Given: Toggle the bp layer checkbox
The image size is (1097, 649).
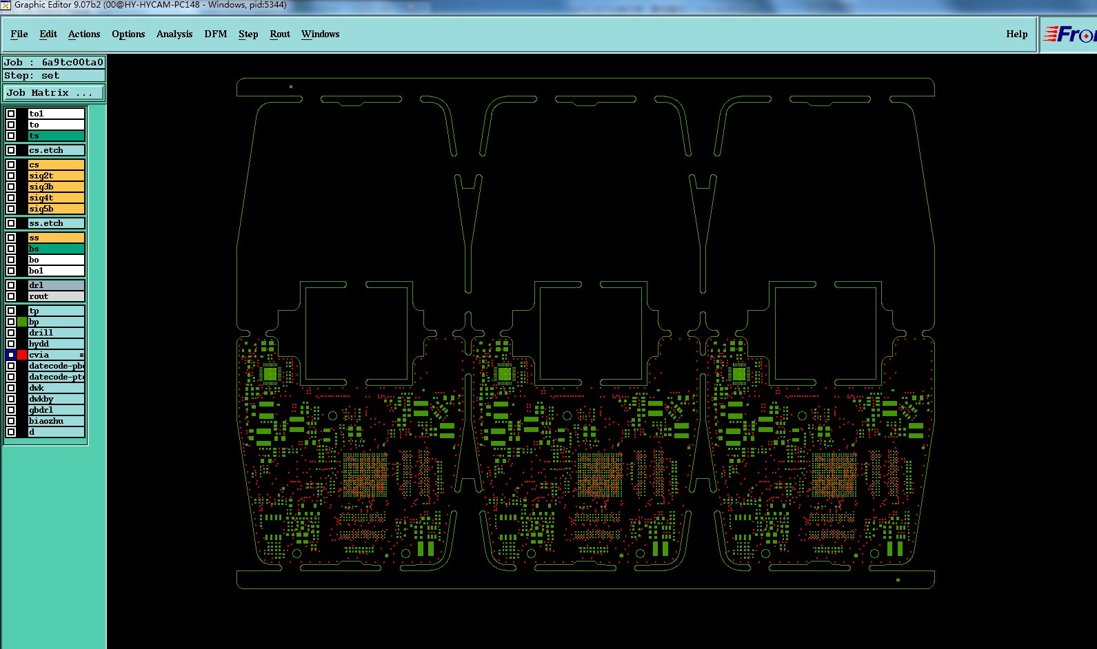Looking at the screenshot, I should click(11, 322).
